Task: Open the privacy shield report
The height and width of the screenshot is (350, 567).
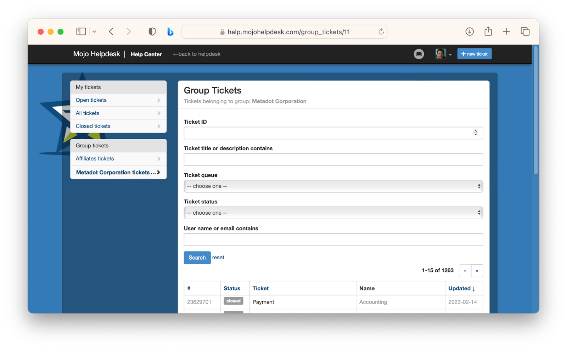Action: point(152,32)
